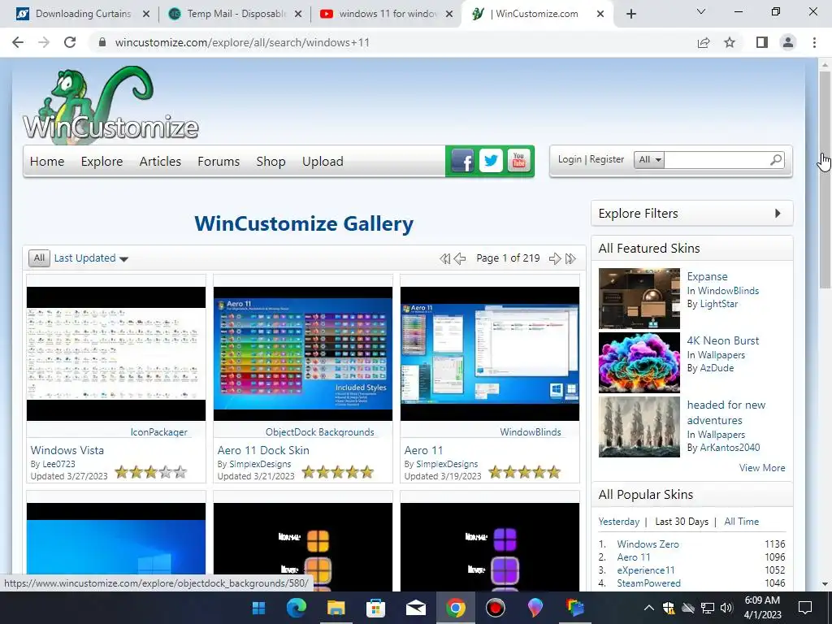This screenshot has height=624, width=832.
Task: Go back with browser back arrow
Action: point(18,42)
